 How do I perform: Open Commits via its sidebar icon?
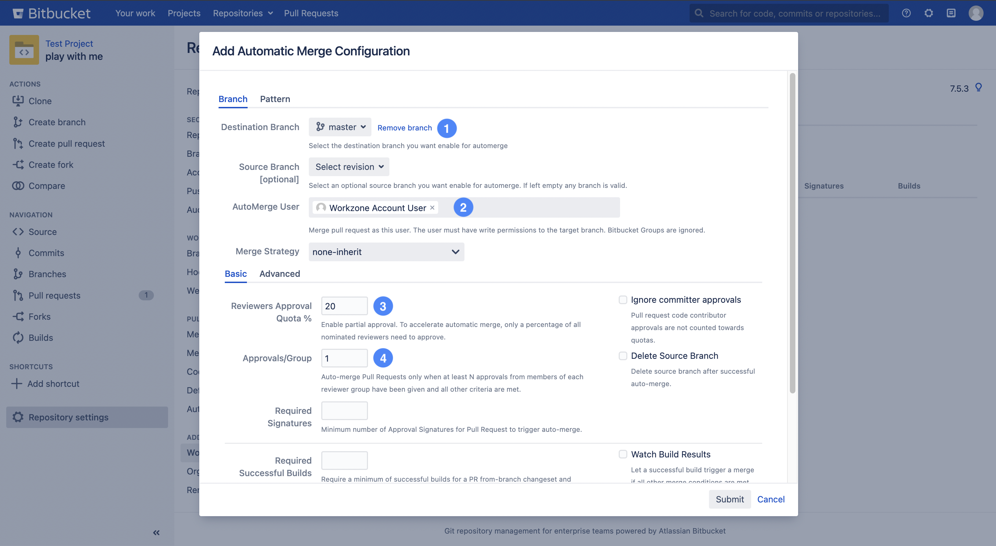(x=18, y=253)
